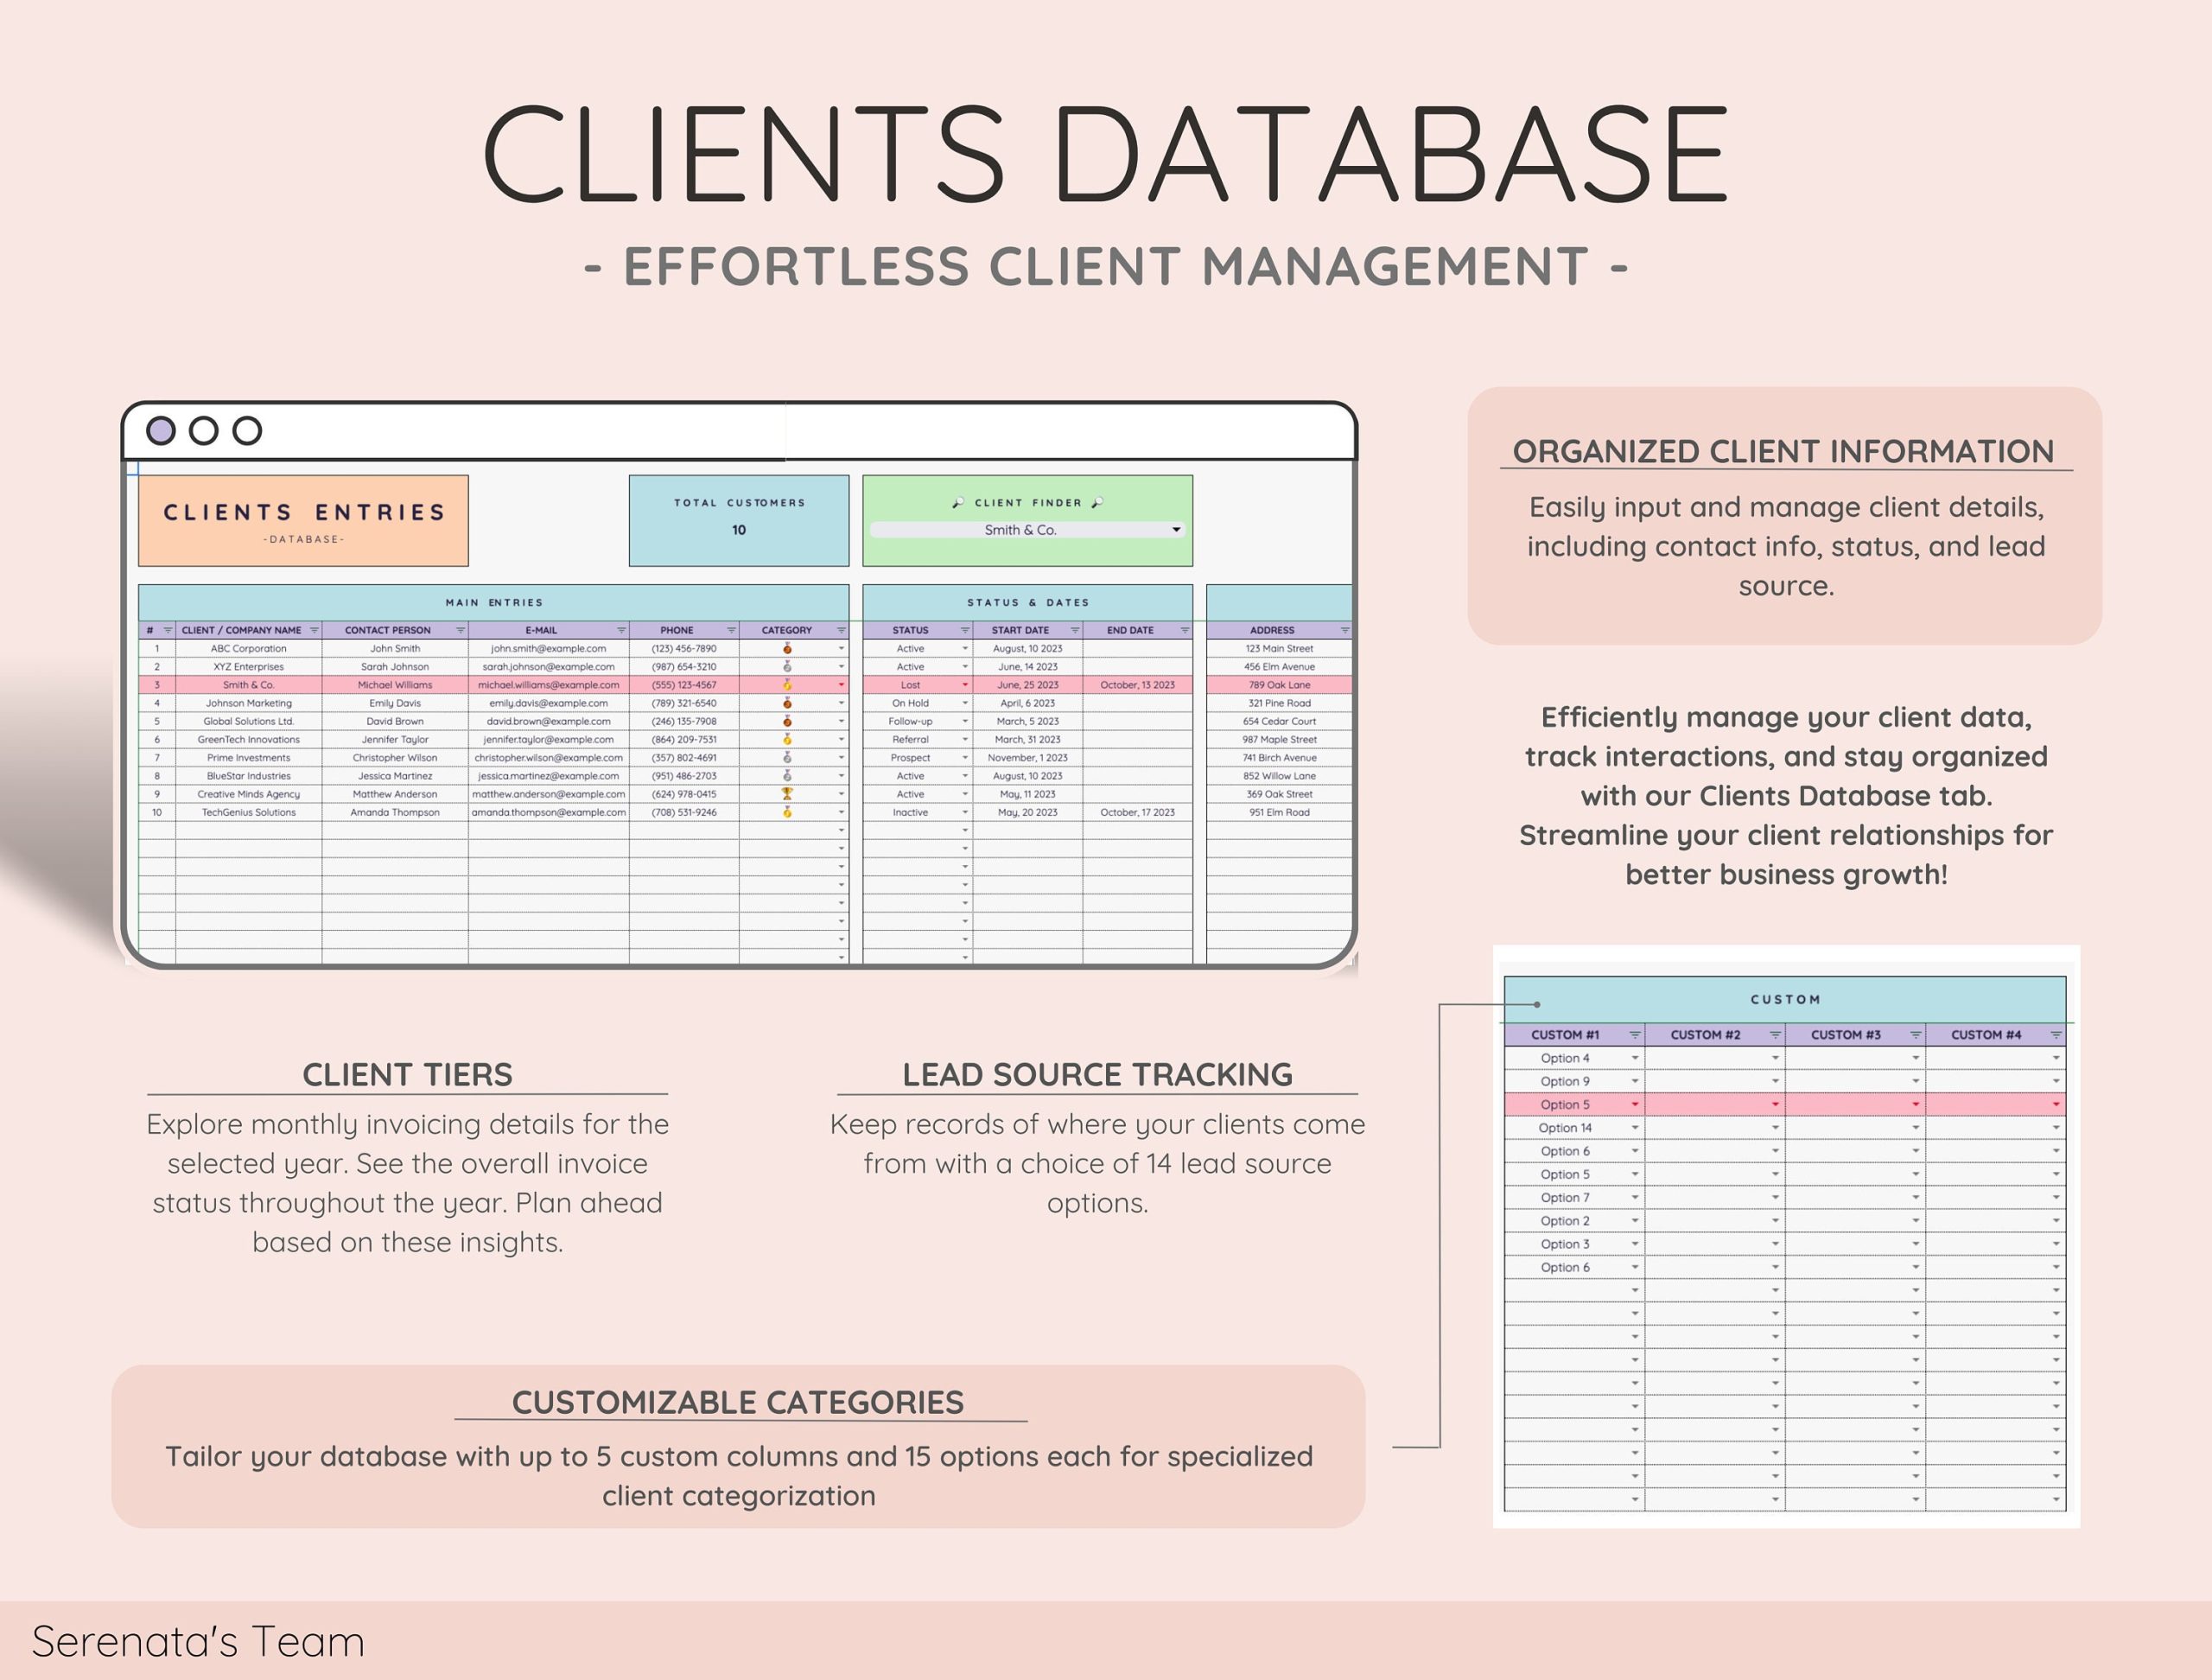Click the cell 'Jennifer Taylor'
2212x1680 pixels.
click(395, 739)
